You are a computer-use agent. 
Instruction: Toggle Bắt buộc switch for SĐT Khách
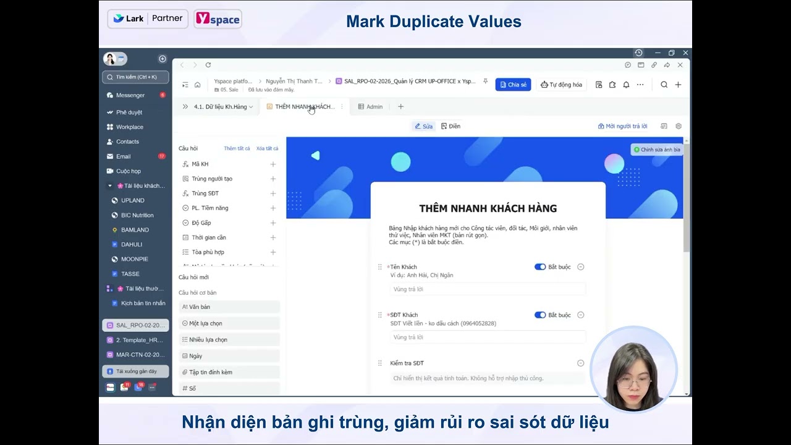click(x=540, y=315)
